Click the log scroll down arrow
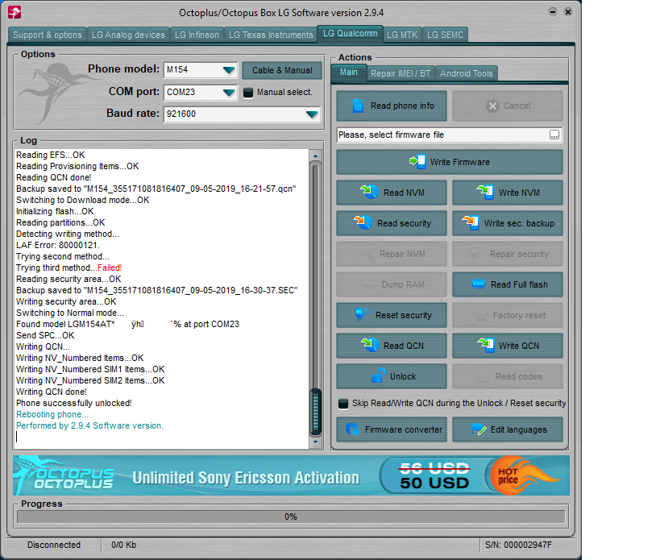Screen dimensions: 660x560 click(x=315, y=442)
